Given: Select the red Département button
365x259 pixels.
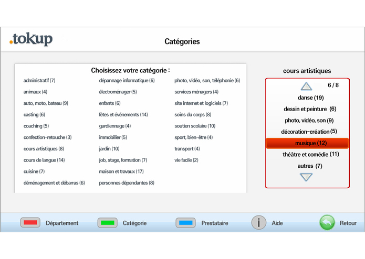Looking at the screenshot, I should pyautogui.click(x=30, y=222).
